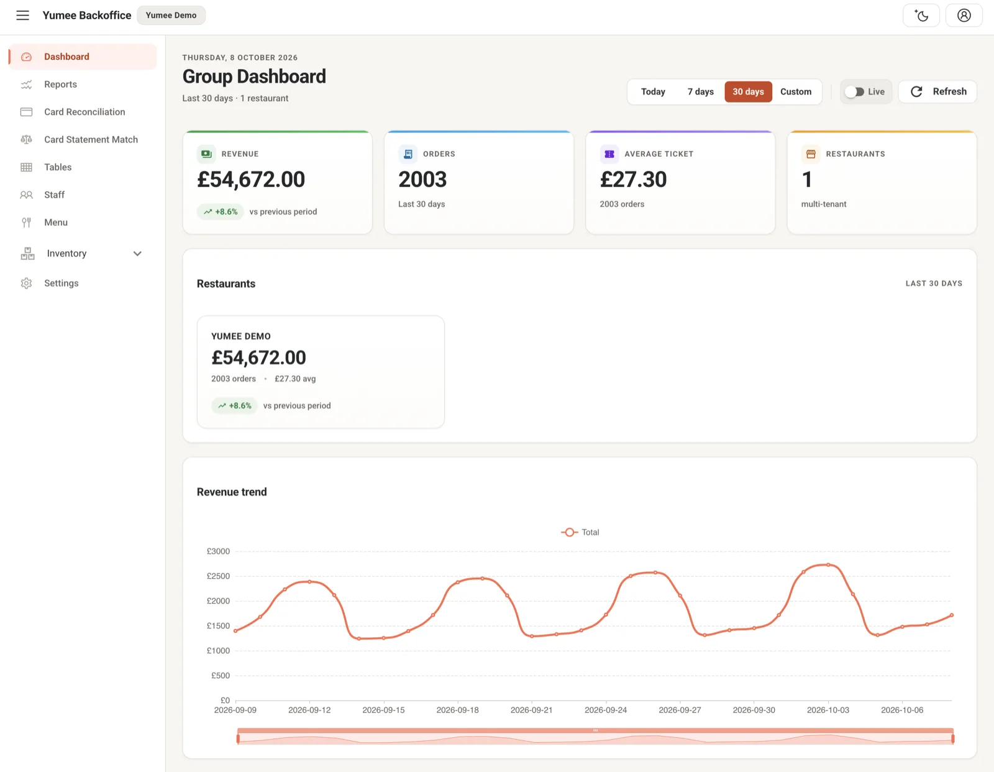The width and height of the screenshot is (994, 772).
Task: Toggle the Total series in chart legend
Action: click(580, 532)
